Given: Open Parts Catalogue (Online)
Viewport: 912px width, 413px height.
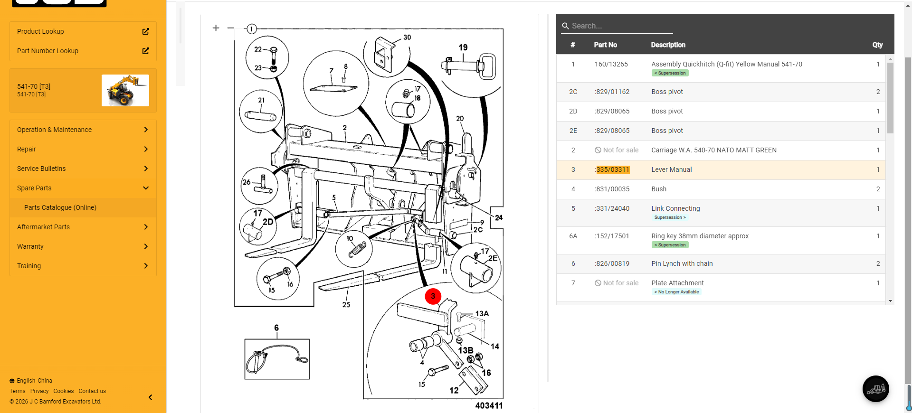Looking at the screenshot, I should pyautogui.click(x=60, y=207).
